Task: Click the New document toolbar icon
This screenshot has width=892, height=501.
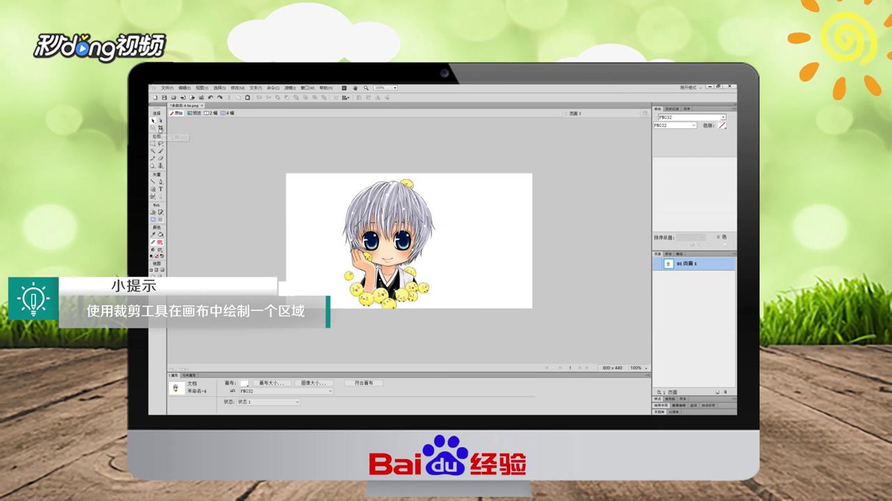Action: 155,97
